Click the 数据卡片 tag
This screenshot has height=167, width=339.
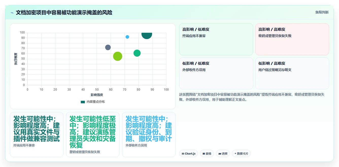(241, 154)
